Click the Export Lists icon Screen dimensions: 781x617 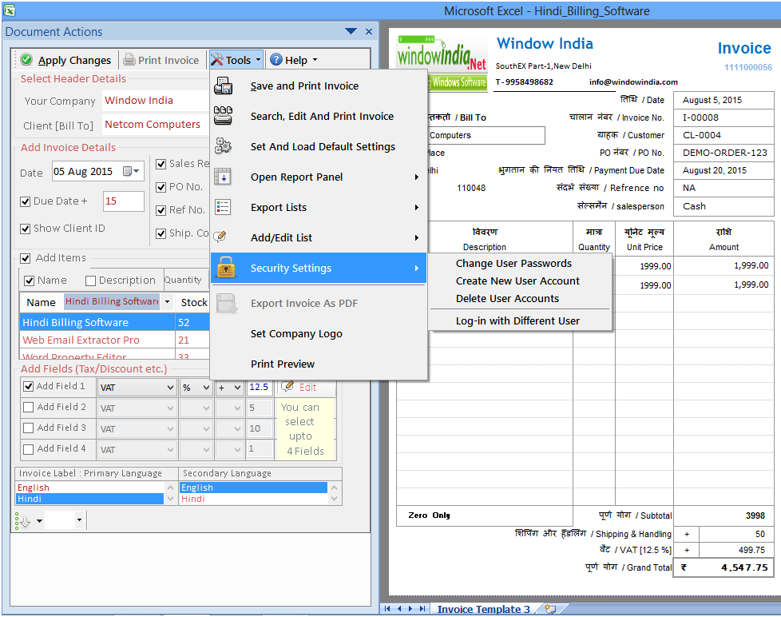click(x=223, y=207)
